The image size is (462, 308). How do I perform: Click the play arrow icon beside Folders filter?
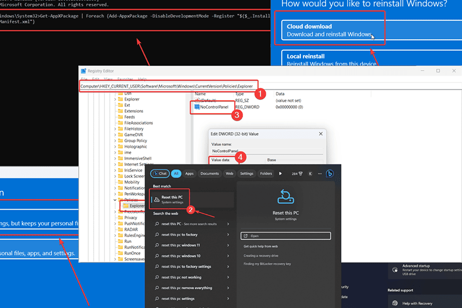click(x=280, y=173)
